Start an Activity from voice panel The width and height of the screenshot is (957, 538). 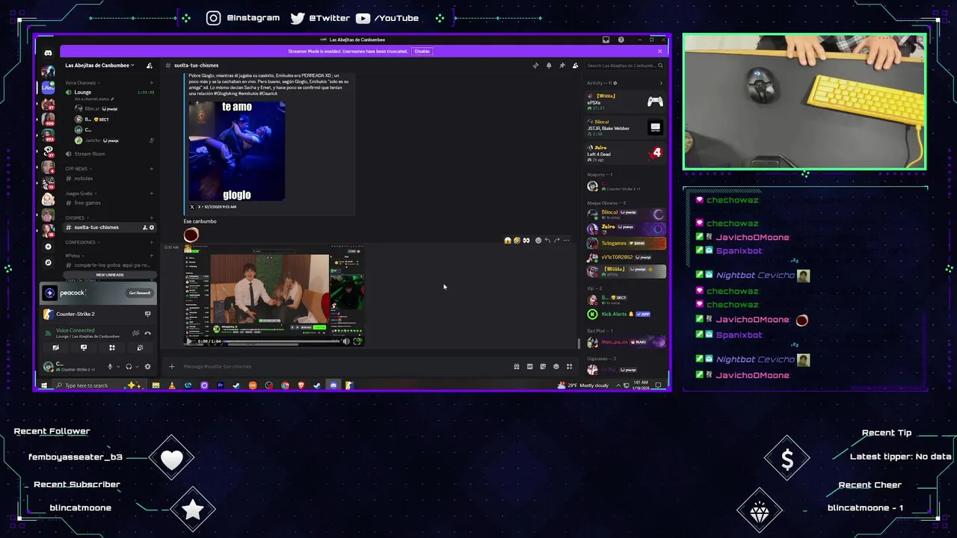112,347
